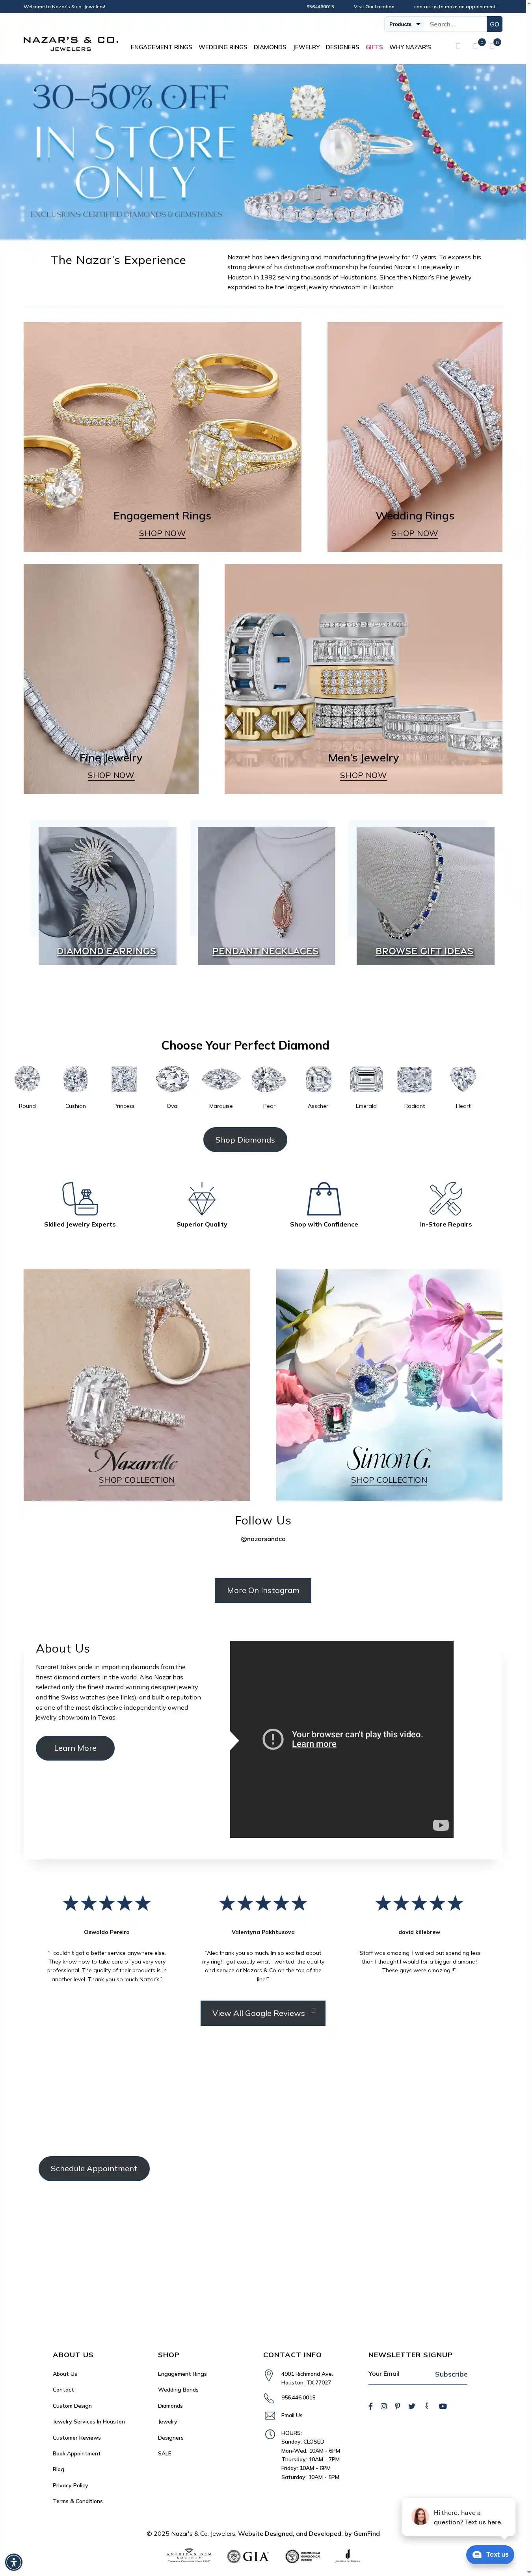532x2576 pixels.
Task: Open the accessibility widget icon
Action: (14, 2562)
